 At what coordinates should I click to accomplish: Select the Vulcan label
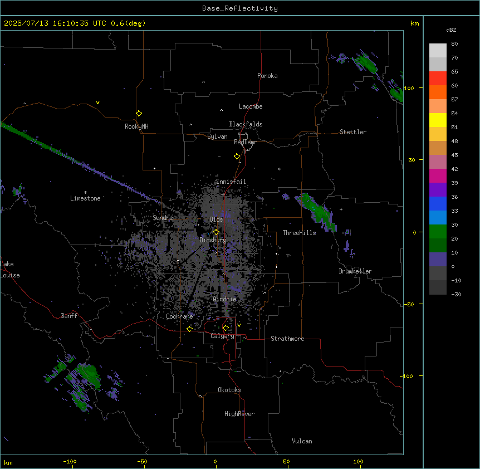(302, 441)
